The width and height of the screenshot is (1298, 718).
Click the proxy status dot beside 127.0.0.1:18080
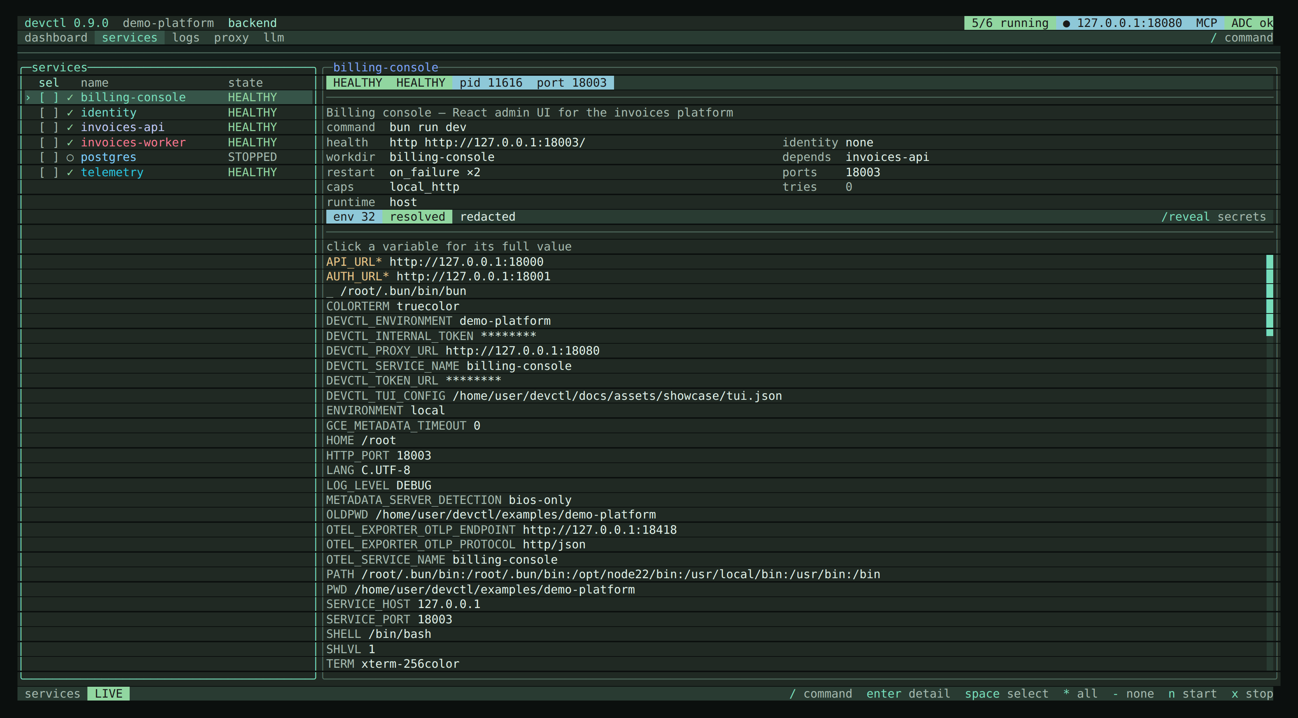tap(1066, 23)
